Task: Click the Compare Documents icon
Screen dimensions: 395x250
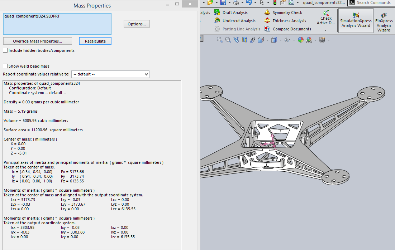Action: coord(267,29)
